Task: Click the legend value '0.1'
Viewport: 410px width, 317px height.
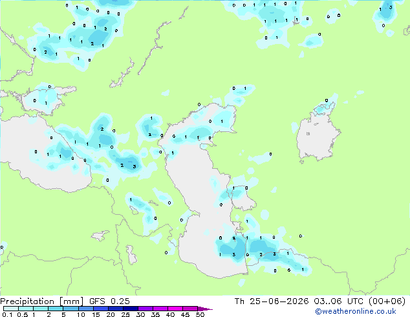Action: pos(7,314)
